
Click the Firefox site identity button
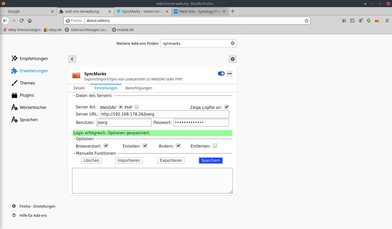pyautogui.click(x=74, y=21)
